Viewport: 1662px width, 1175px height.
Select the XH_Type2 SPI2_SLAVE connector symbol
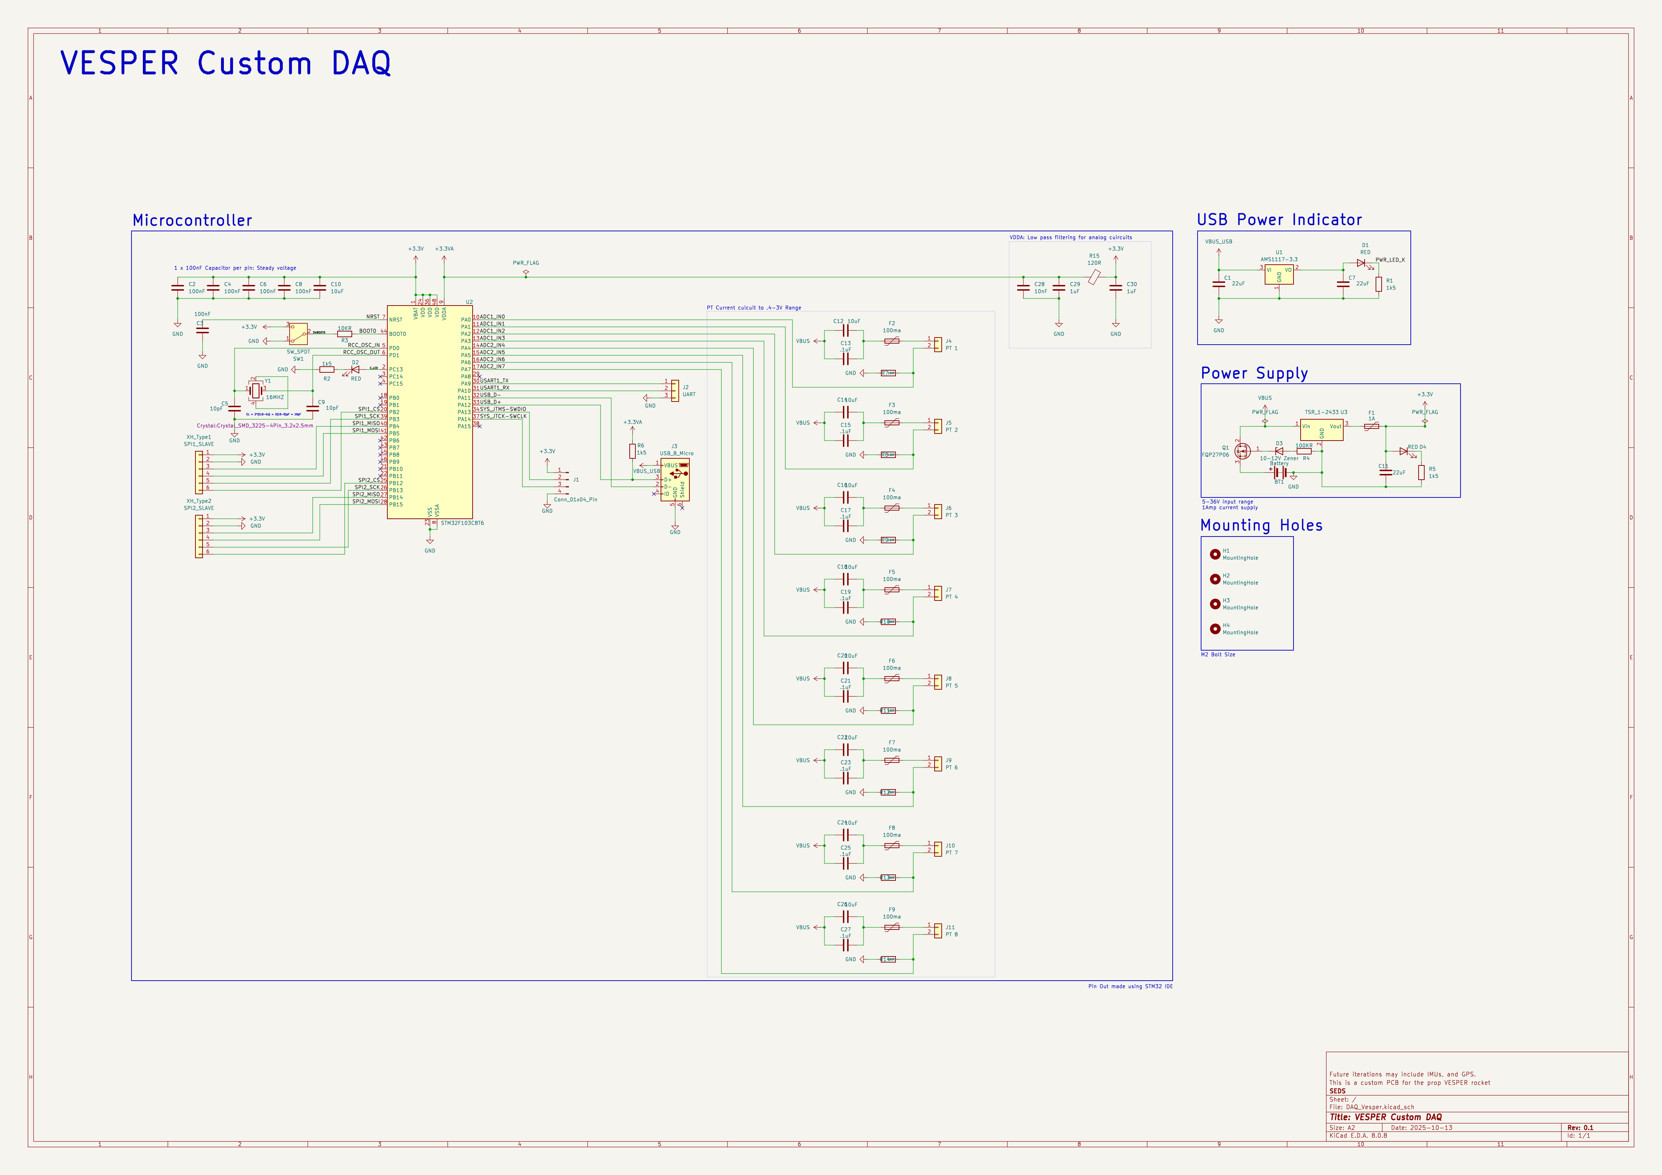pyautogui.click(x=199, y=537)
